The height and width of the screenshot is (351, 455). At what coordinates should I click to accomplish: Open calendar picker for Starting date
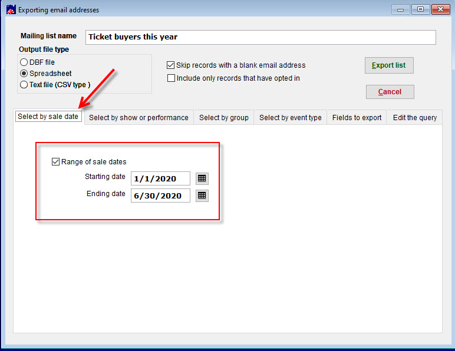202,178
